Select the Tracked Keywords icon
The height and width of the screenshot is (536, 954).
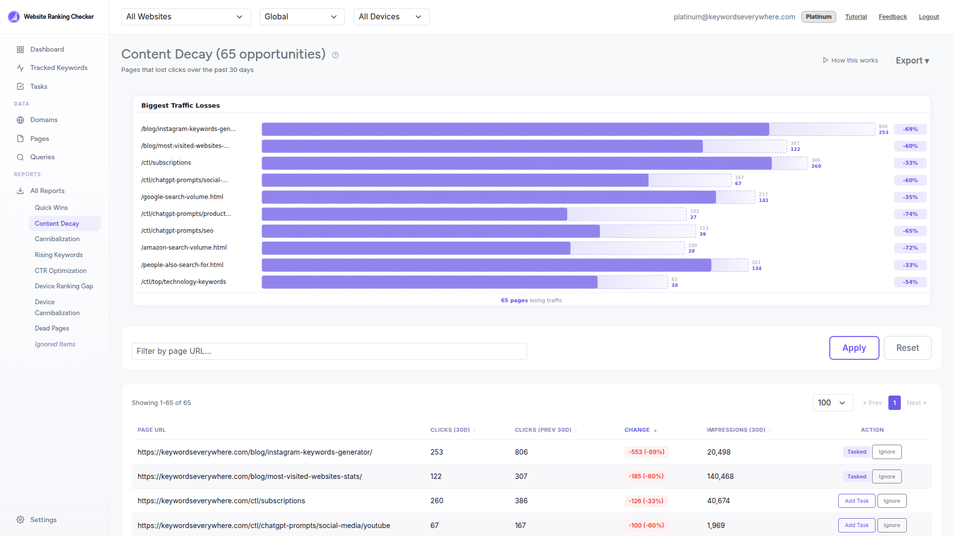pos(20,67)
